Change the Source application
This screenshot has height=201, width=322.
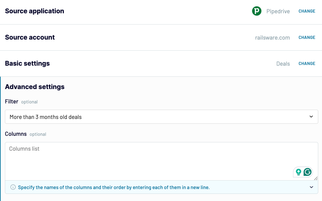click(x=307, y=11)
